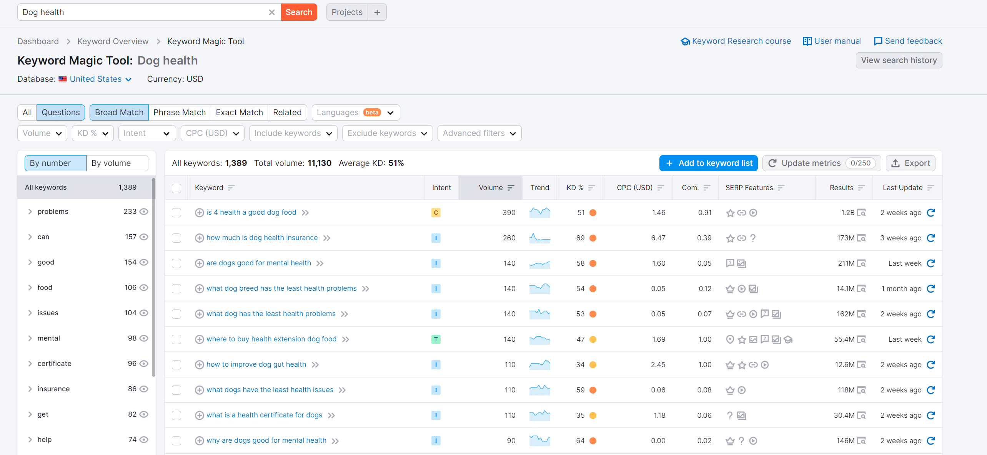Add 'what dog has the least health problems' via plus icon

(199, 314)
